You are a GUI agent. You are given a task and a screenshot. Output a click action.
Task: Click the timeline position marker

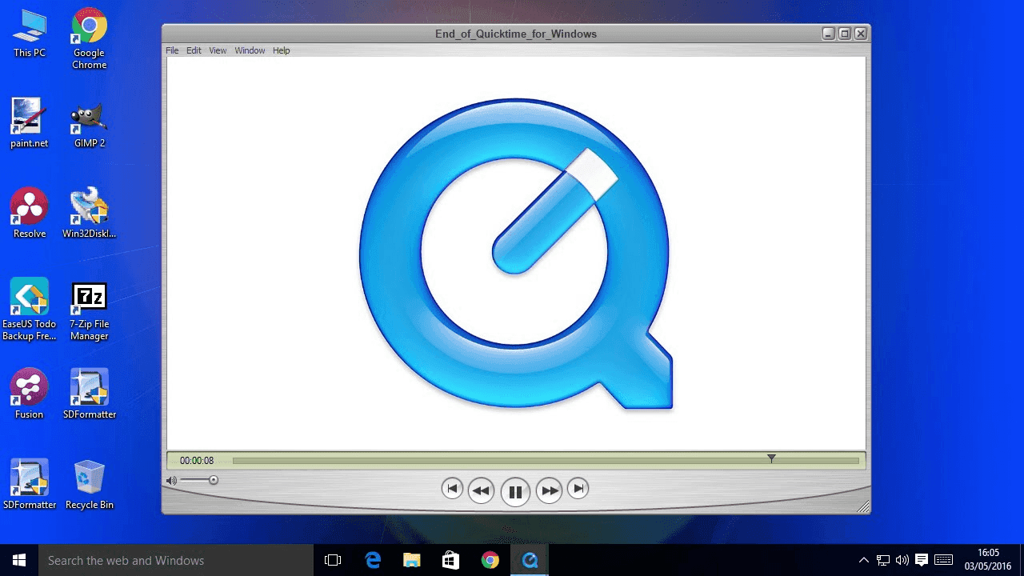pyautogui.click(x=771, y=459)
